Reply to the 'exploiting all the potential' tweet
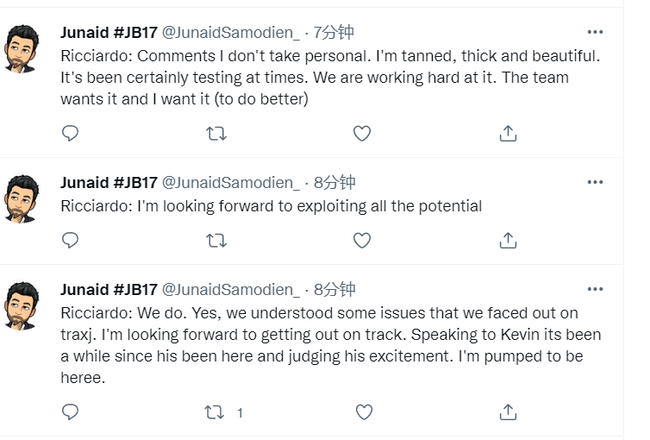650x440 pixels. click(70, 241)
